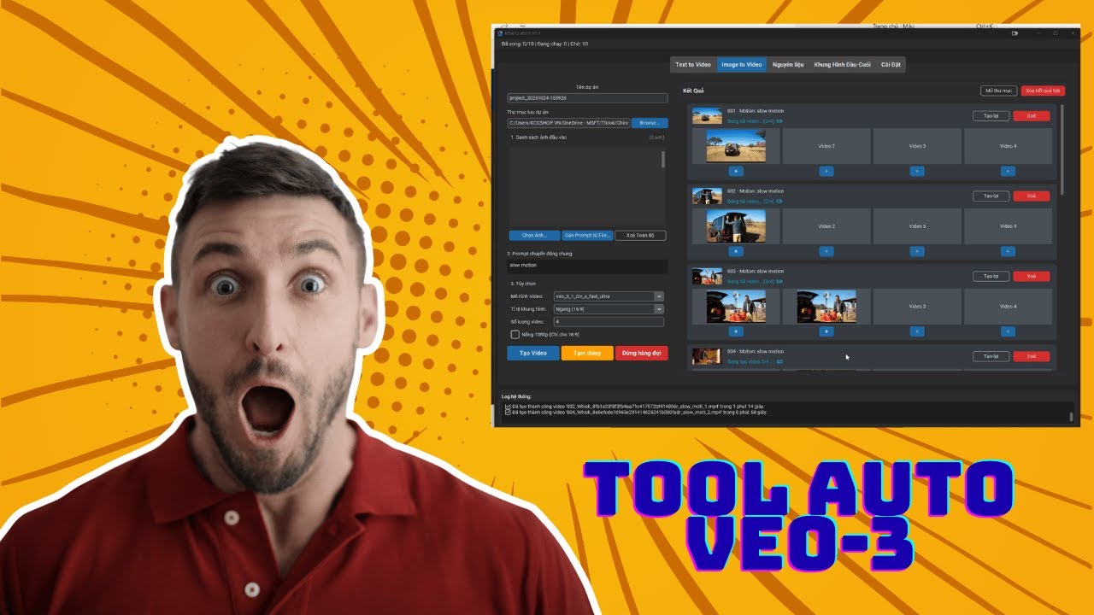Click the plus button under item 001's first video
Image resolution: width=1094 pixels, height=615 pixels.
[736, 171]
